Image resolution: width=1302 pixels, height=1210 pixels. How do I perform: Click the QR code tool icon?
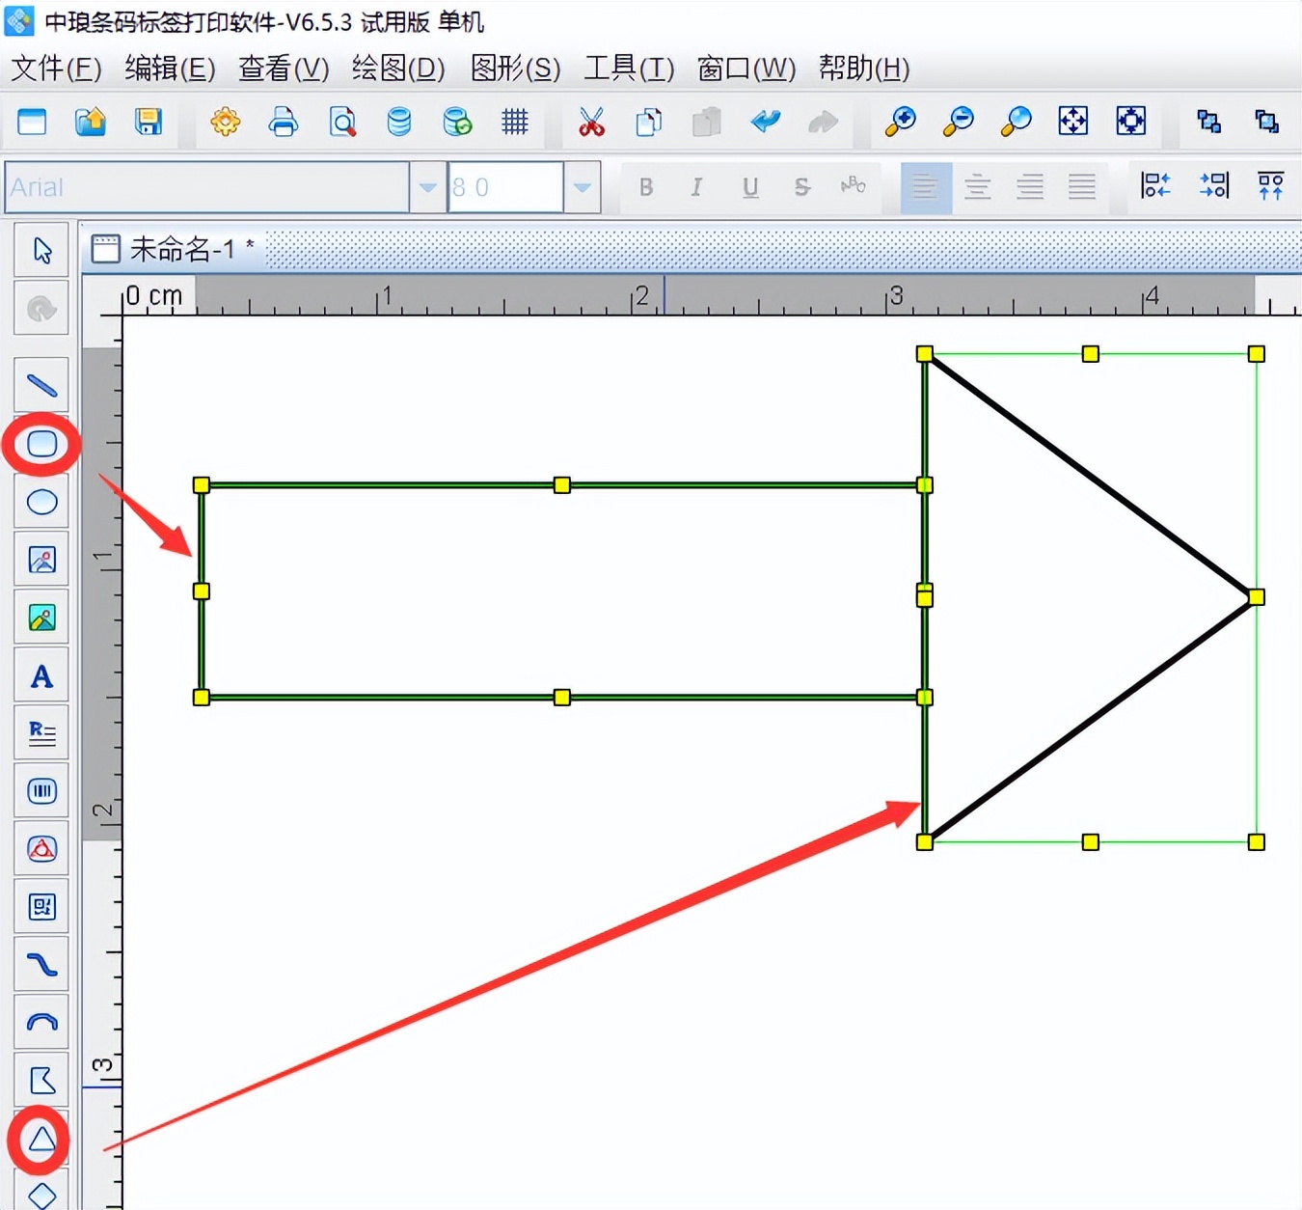[x=41, y=907]
